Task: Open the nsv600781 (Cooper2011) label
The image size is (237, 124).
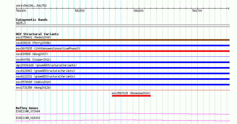Action: coord(34,60)
